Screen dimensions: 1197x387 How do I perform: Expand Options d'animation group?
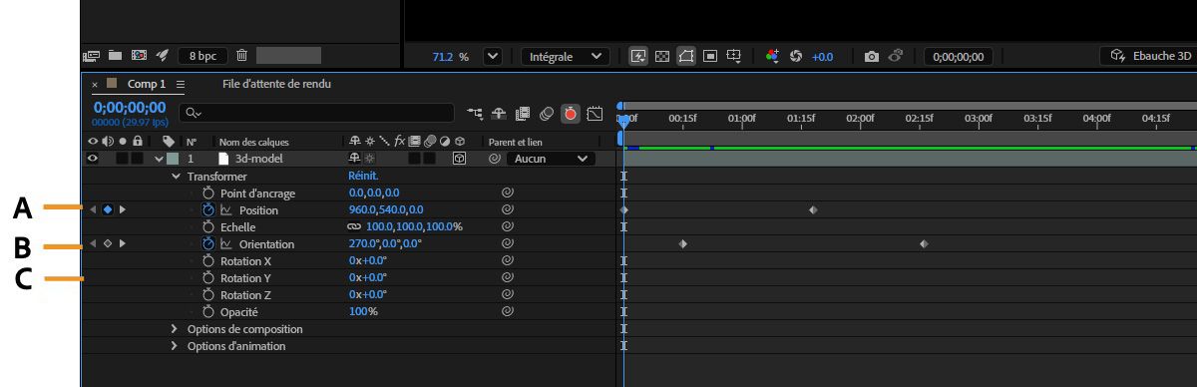click(176, 346)
